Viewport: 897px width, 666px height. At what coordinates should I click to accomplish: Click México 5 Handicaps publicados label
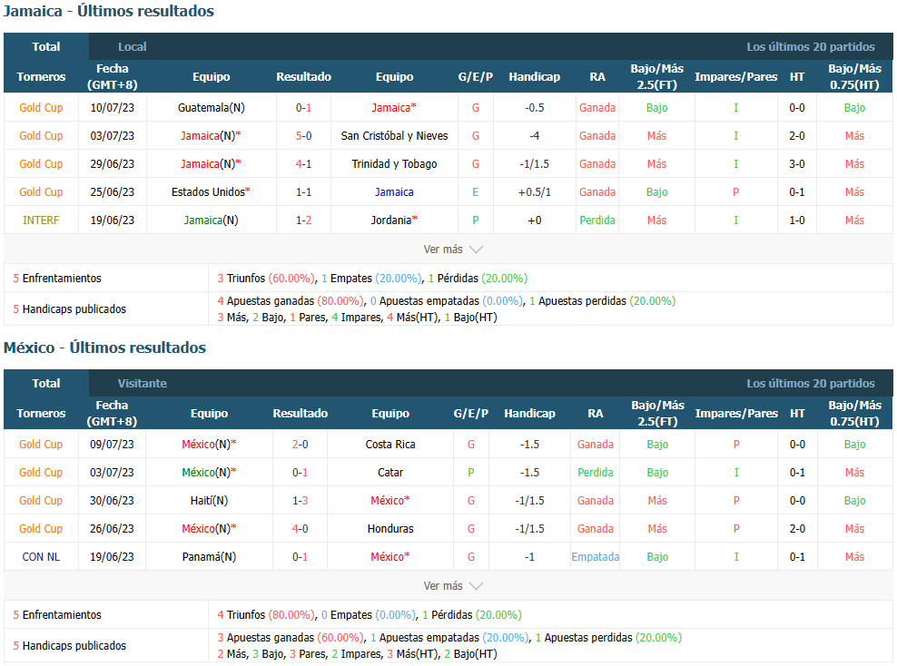coord(69,645)
